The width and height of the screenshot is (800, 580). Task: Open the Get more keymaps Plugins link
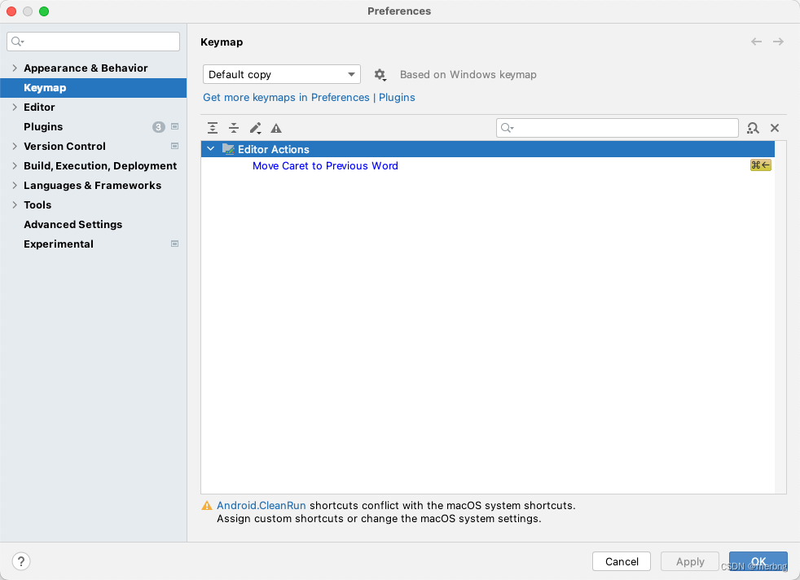pyautogui.click(x=310, y=98)
